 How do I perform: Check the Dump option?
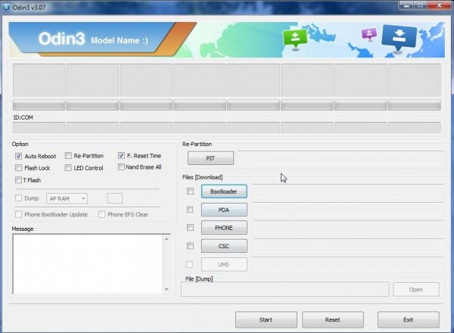point(18,198)
